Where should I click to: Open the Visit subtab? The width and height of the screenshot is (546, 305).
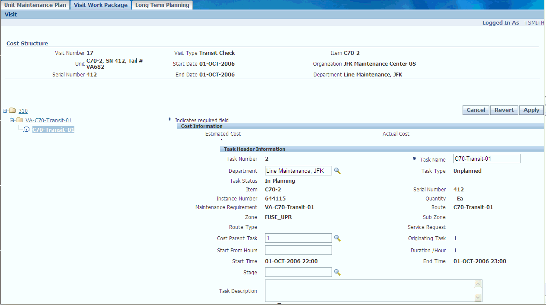click(x=11, y=14)
